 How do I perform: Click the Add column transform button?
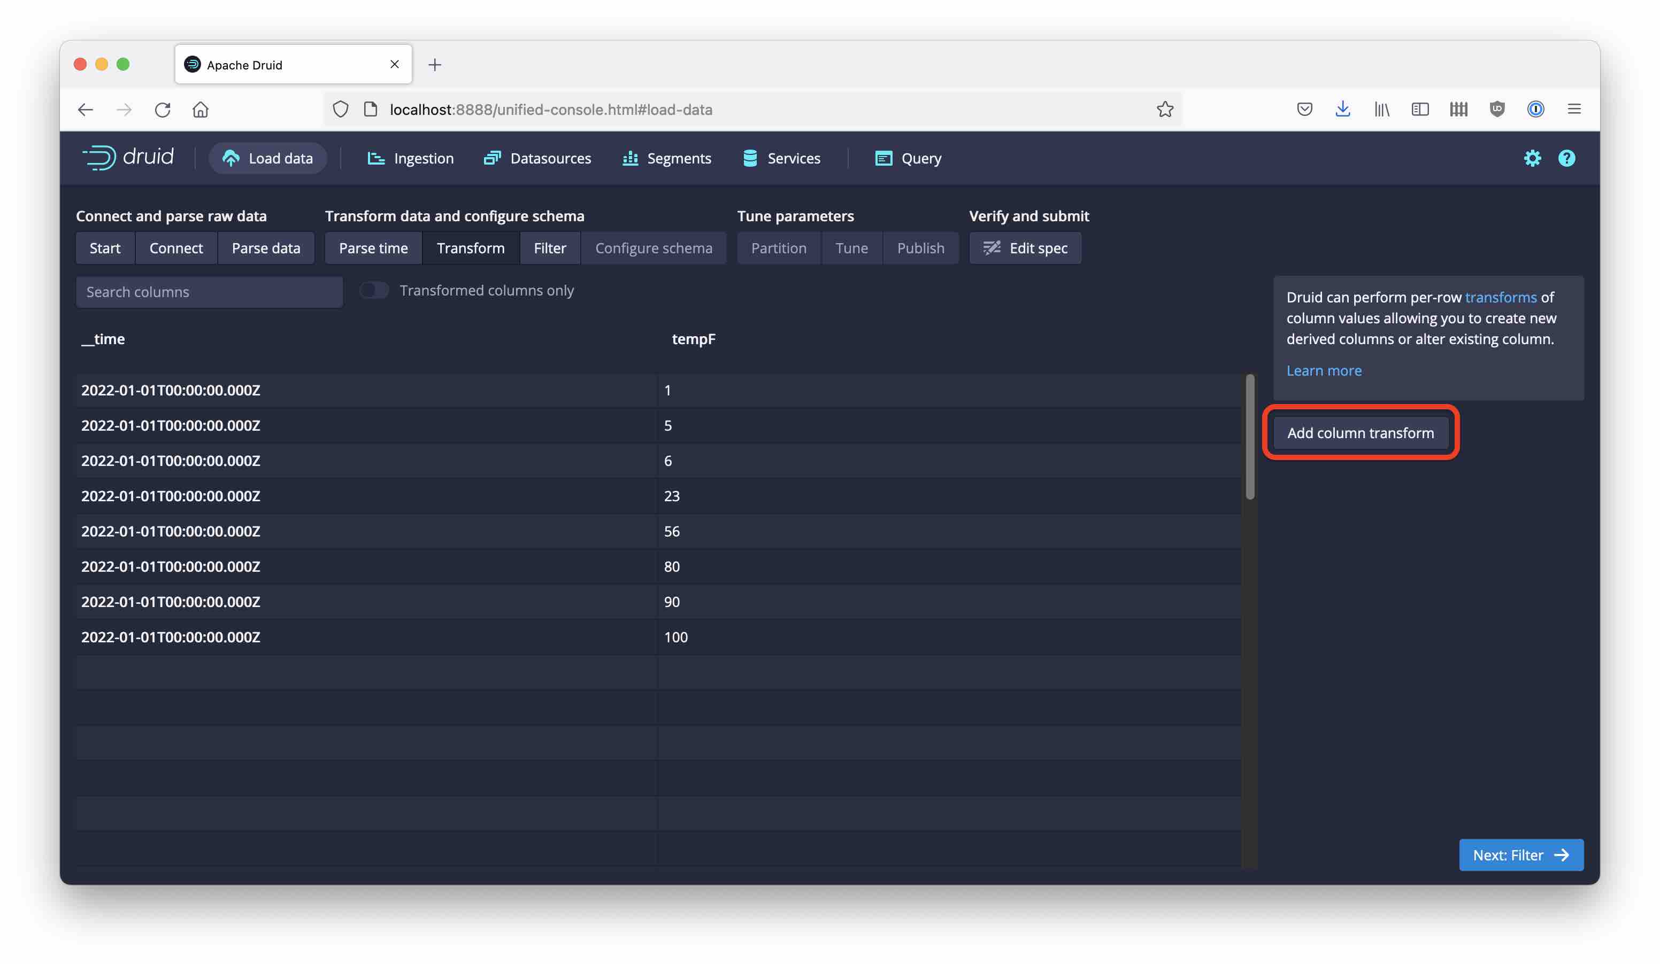(1361, 432)
